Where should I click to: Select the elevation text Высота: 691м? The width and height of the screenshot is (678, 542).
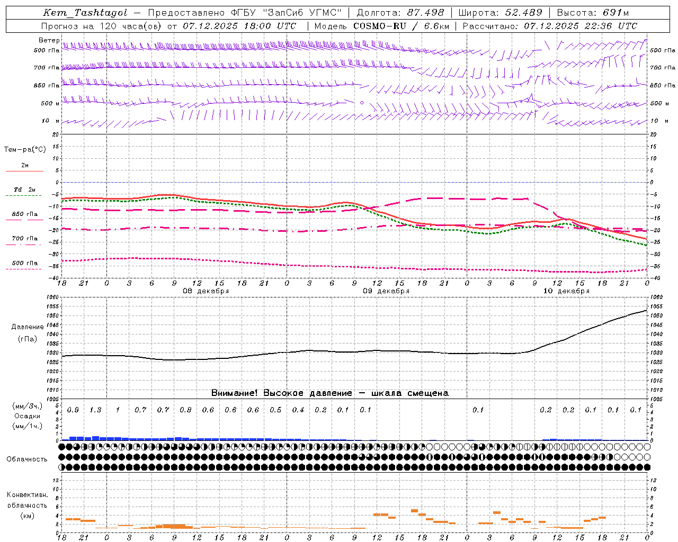click(x=593, y=13)
